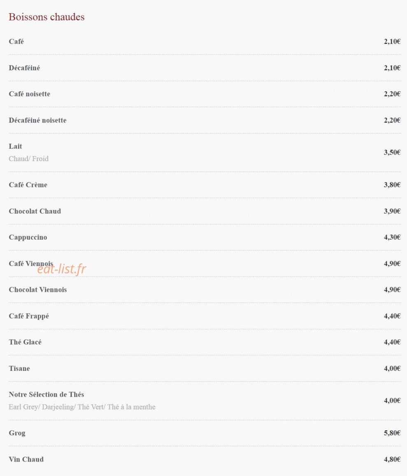Select the Décaféiné item
This screenshot has height=476, width=407.
[x=24, y=68]
